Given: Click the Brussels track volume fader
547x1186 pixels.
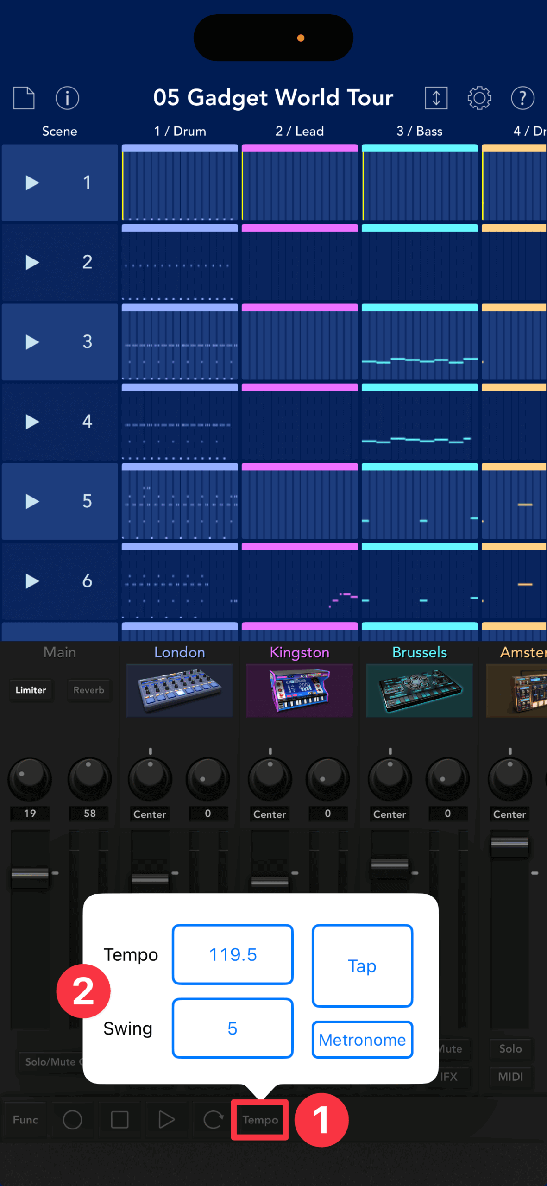Looking at the screenshot, I should point(390,864).
